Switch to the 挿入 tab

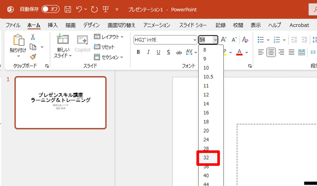[53, 25]
